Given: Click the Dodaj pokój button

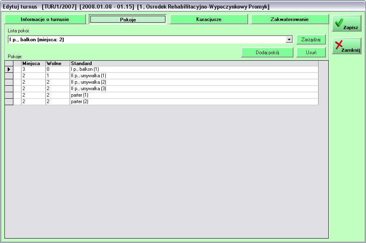Looking at the screenshot, I should click(267, 53).
